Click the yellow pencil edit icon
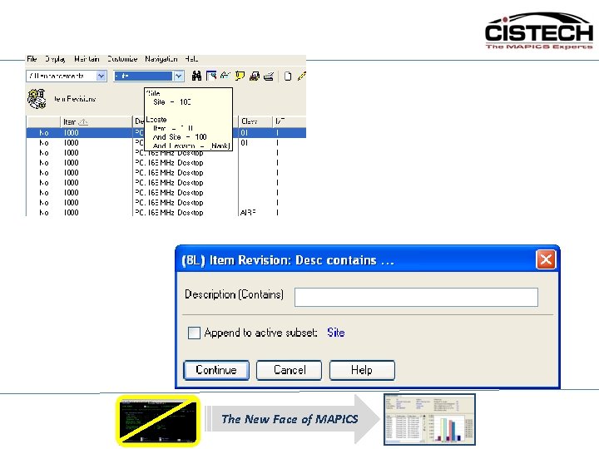The image size is (599, 449). tap(302, 76)
